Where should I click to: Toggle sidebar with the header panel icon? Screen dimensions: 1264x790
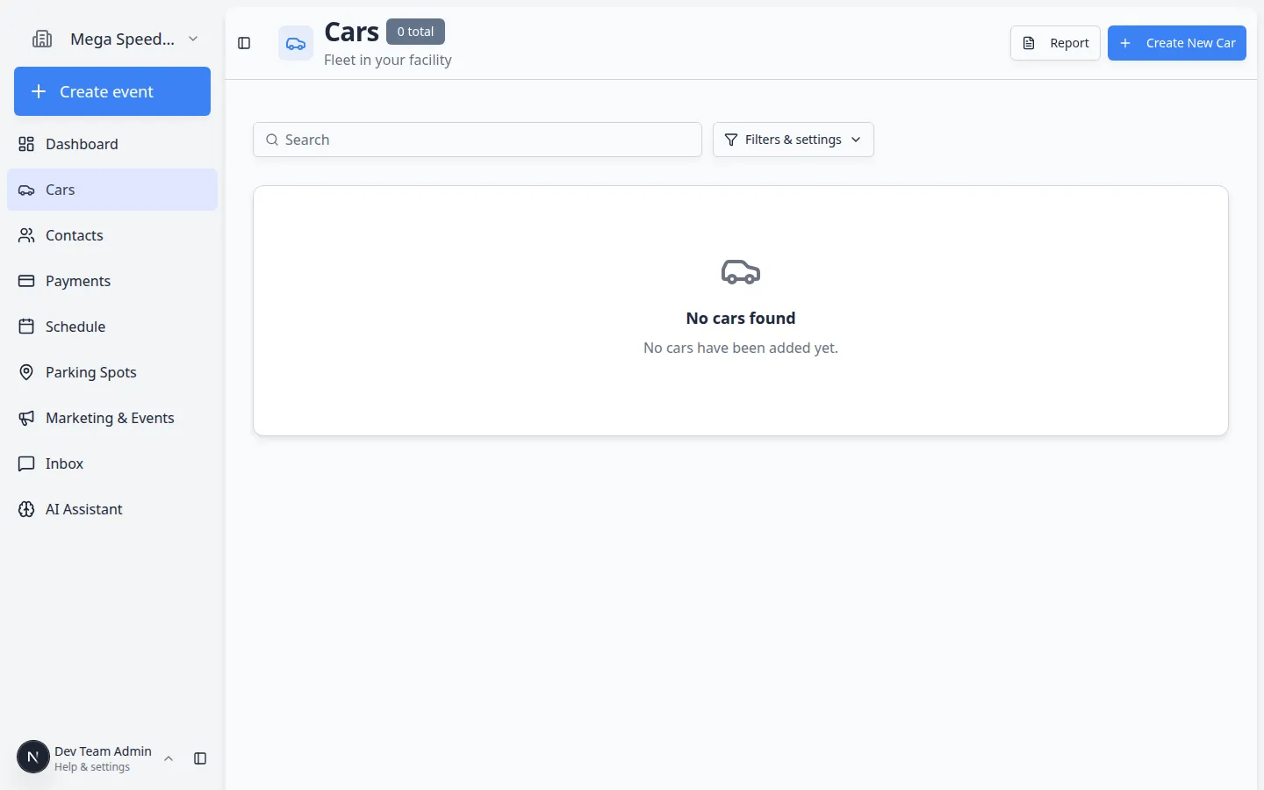(244, 43)
